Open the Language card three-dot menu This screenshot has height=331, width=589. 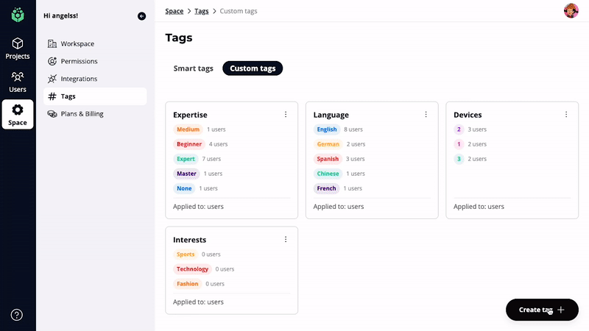coord(426,115)
